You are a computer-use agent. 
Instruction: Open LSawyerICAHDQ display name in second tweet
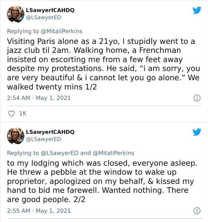[50, 132]
